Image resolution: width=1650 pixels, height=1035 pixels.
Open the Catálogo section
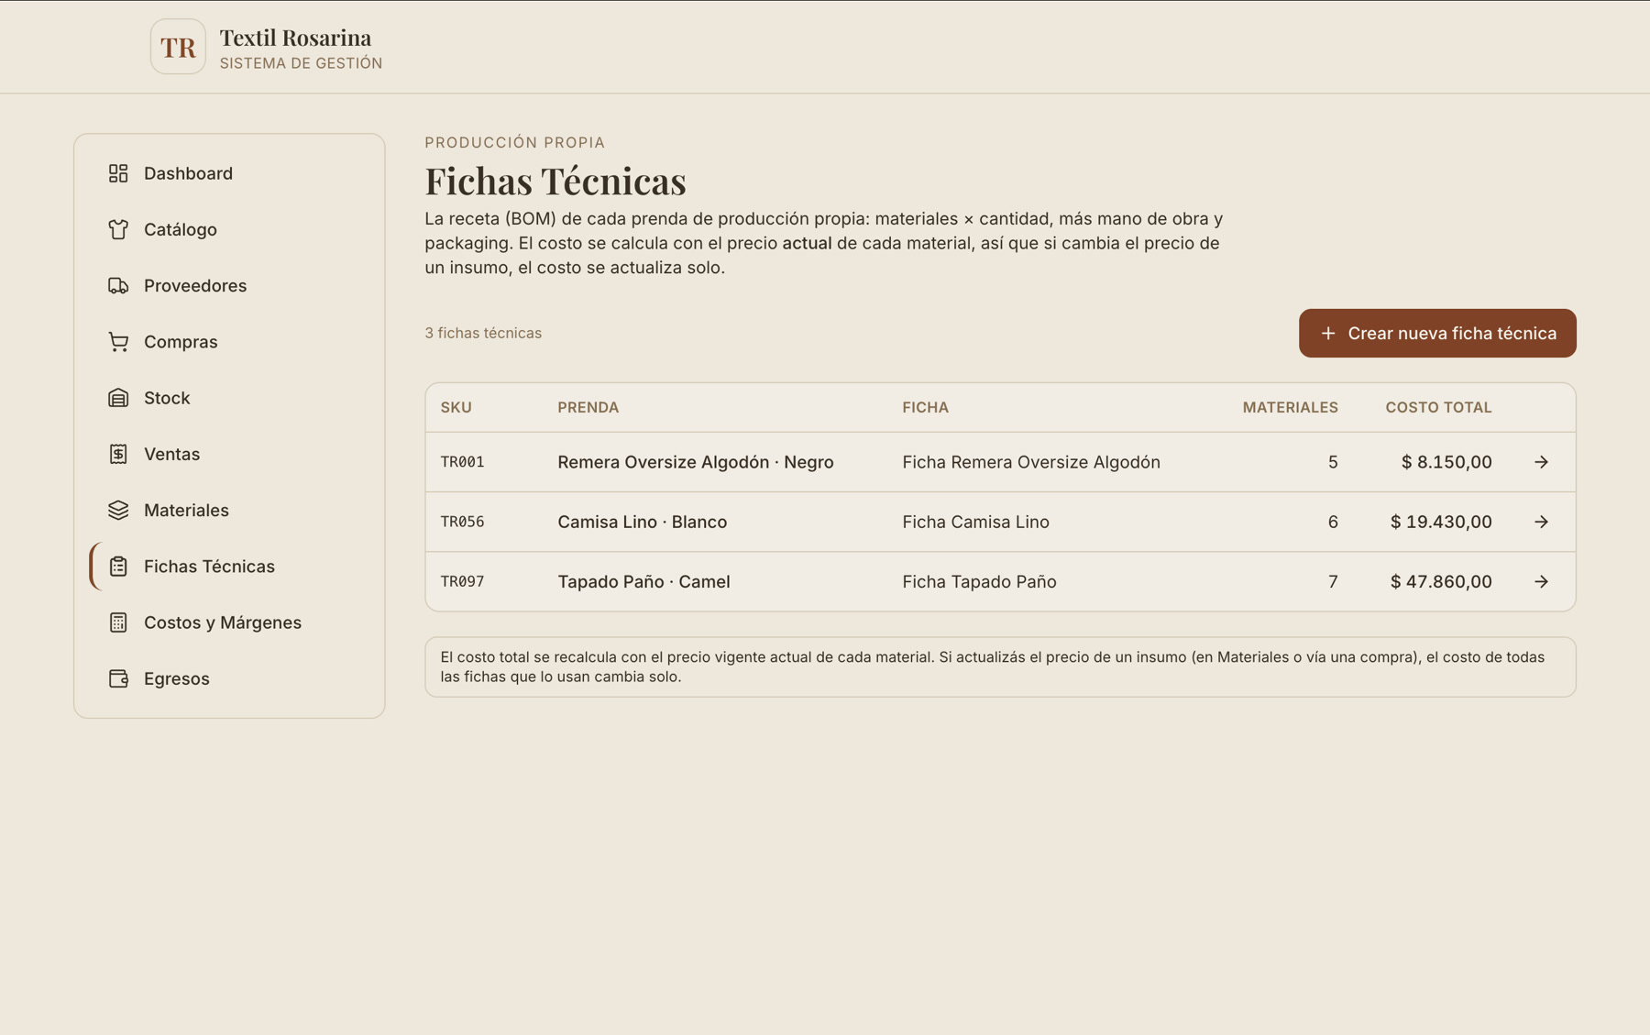(229, 229)
